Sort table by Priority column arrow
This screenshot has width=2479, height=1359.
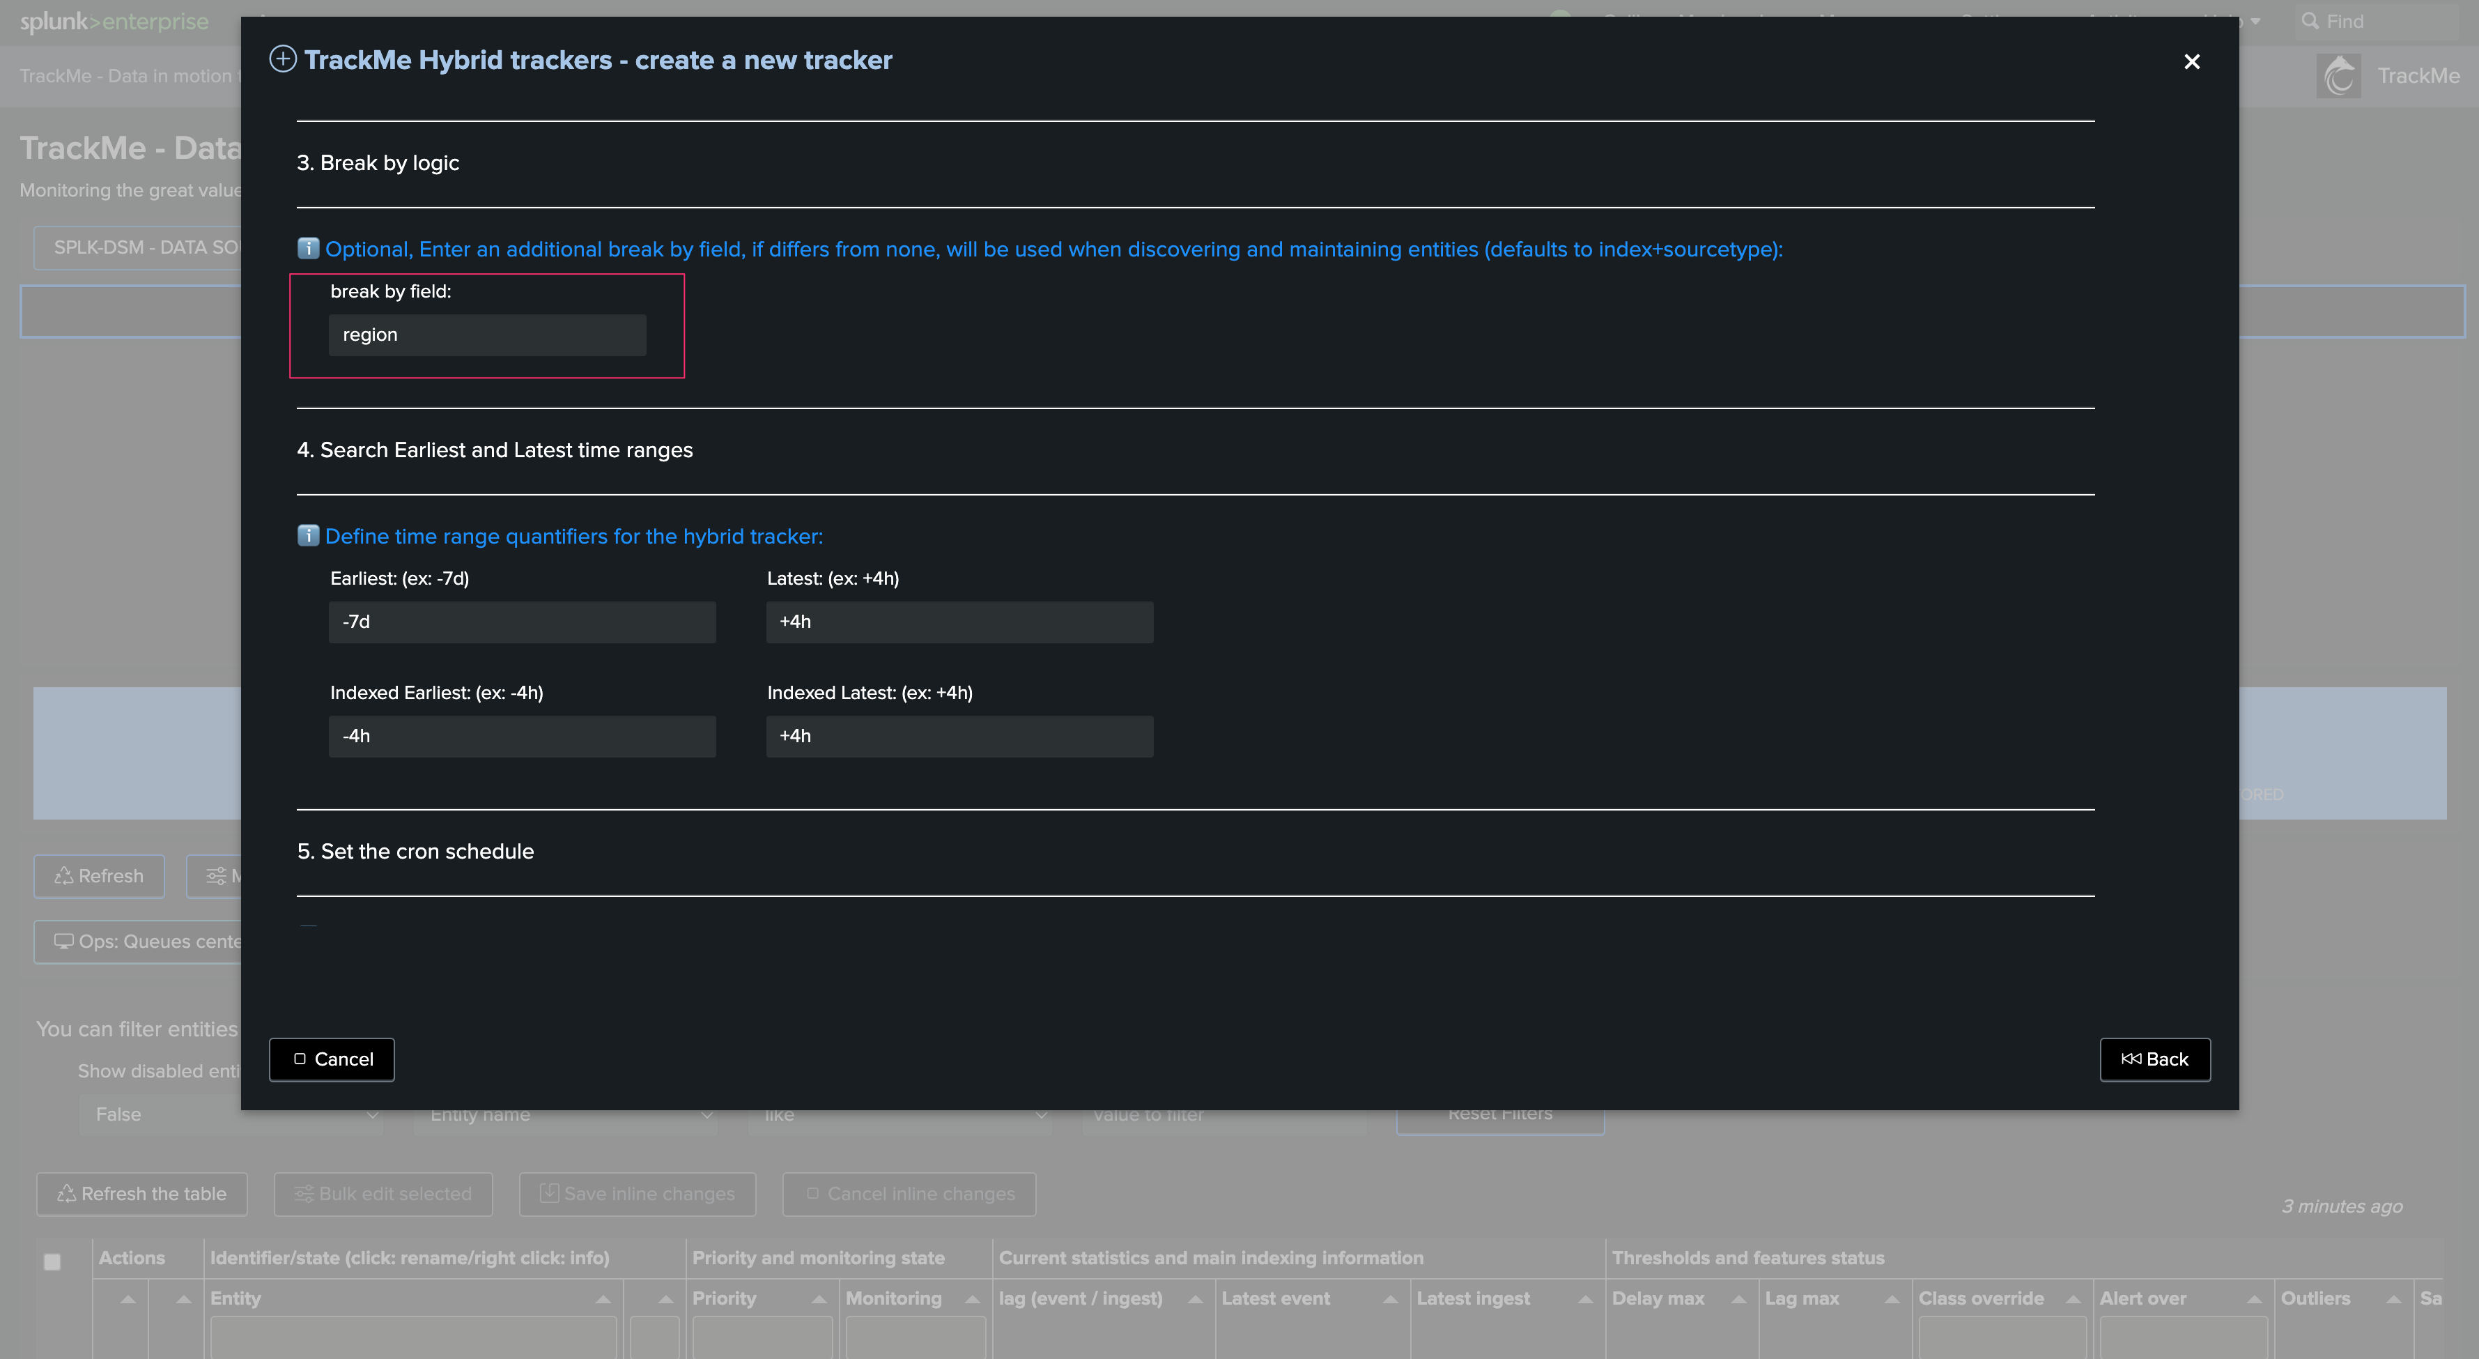click(x=819, y=1298)
